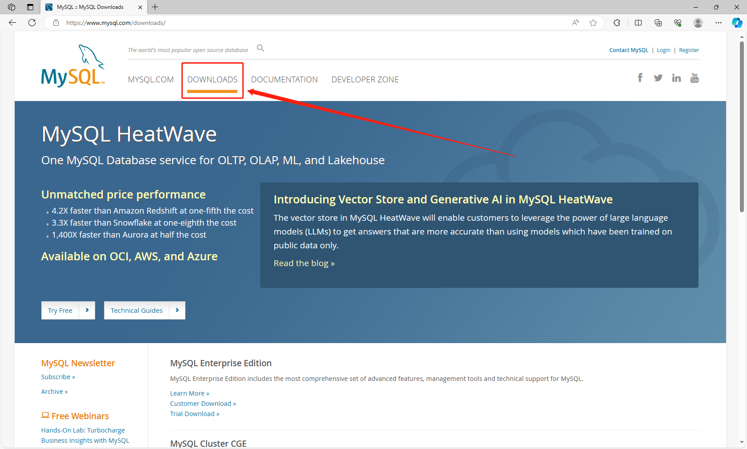747x449 pixels.
Task: Click arrow next to Try Free
Action: click(x=87, y=310)
